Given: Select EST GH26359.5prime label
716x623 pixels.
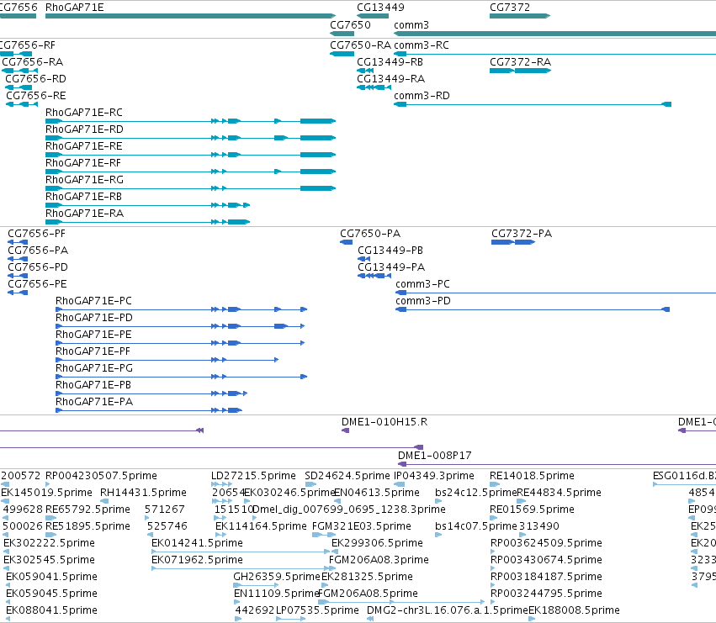Looking at the screenshot, I should click(x=277, y=577).
